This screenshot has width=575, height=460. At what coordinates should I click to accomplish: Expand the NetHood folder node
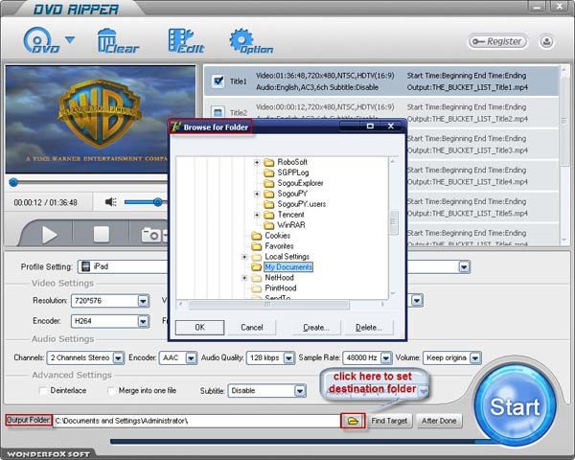[x=244, y=278]
